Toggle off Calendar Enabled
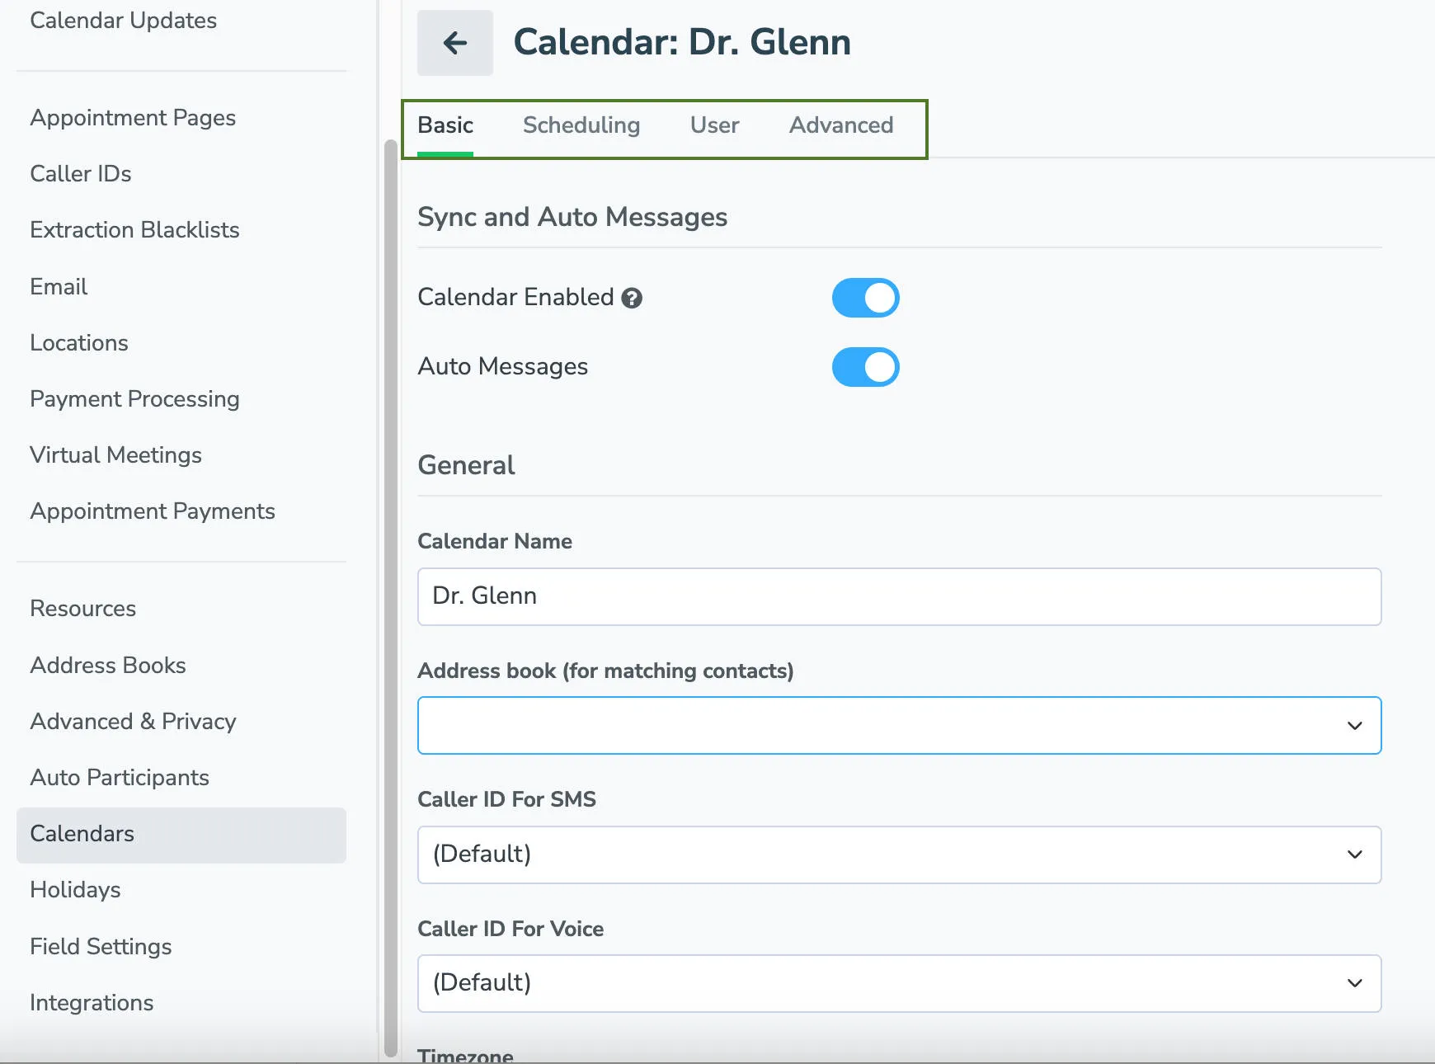Image resolution: width=1435 pixels, height=1064 pixels. click(865, 298)
